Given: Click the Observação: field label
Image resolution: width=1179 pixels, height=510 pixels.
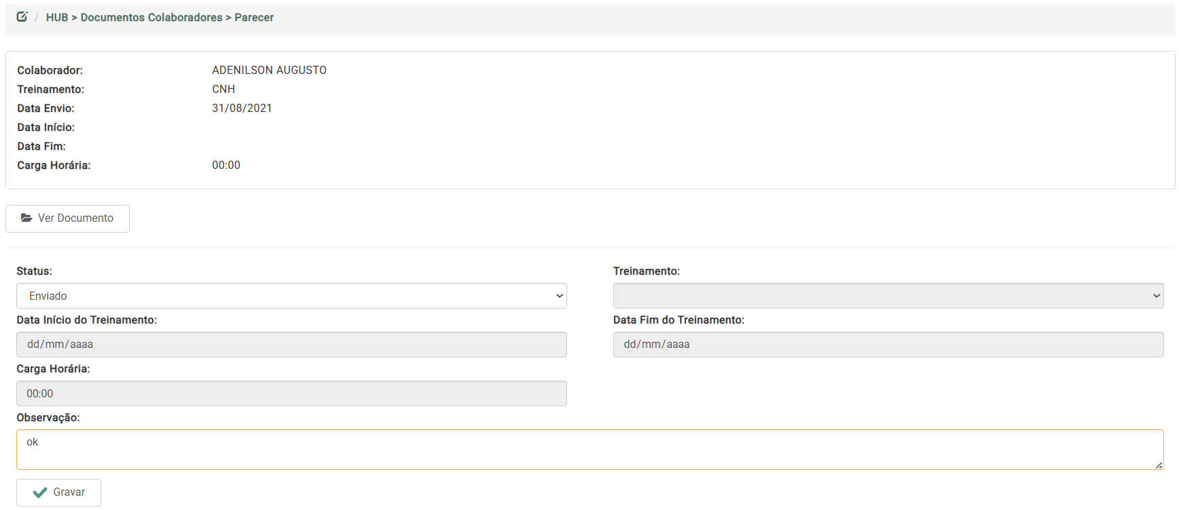Looking at the screenshot, I should click(48, 418).
